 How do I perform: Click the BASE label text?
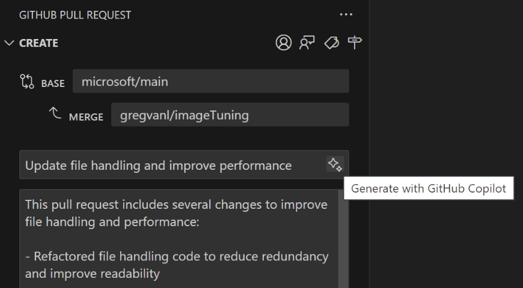(x=53, y=83)
